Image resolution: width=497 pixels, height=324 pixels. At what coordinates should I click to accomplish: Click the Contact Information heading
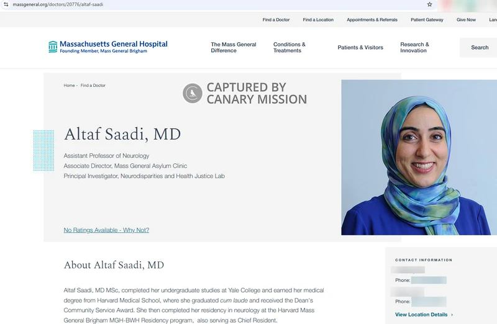tap(424, 260)
